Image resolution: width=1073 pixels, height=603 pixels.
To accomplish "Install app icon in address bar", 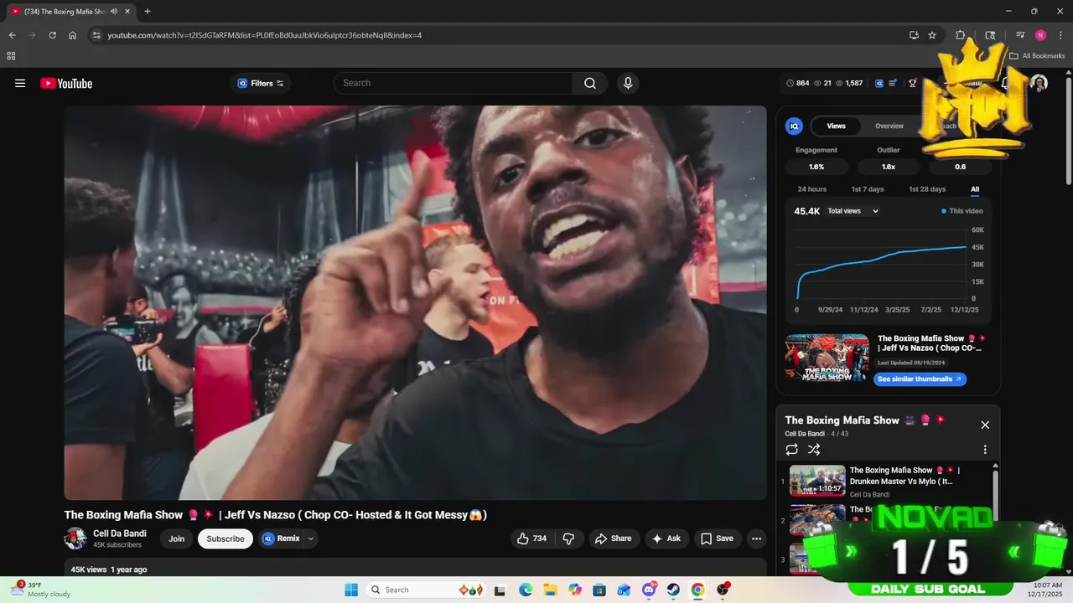I will [x=914, y=35].
